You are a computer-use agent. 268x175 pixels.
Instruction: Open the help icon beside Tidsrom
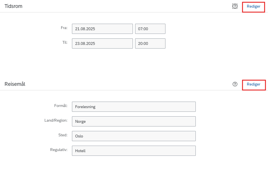pos(235,6)
